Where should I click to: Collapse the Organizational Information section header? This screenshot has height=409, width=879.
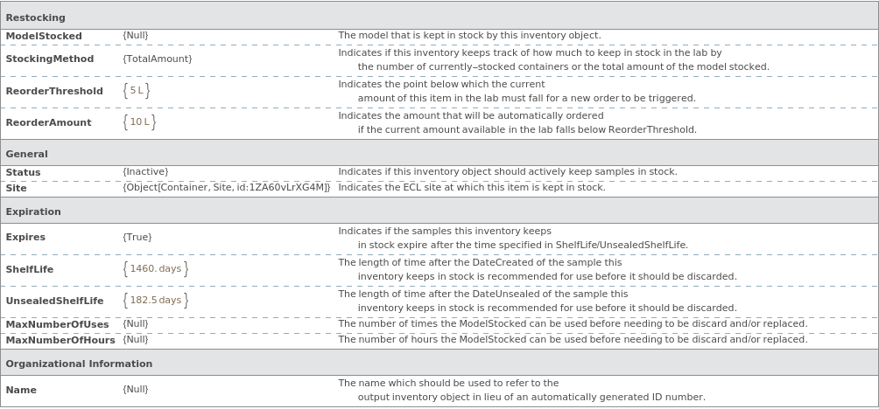click(79, 364)
